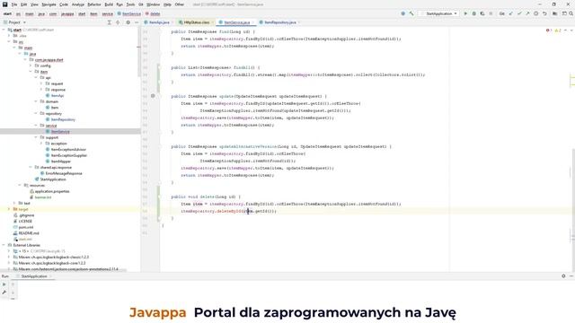Collapse External Libraries node
The width and height of the screenshot is (575, 323).
tap(4, 245)
